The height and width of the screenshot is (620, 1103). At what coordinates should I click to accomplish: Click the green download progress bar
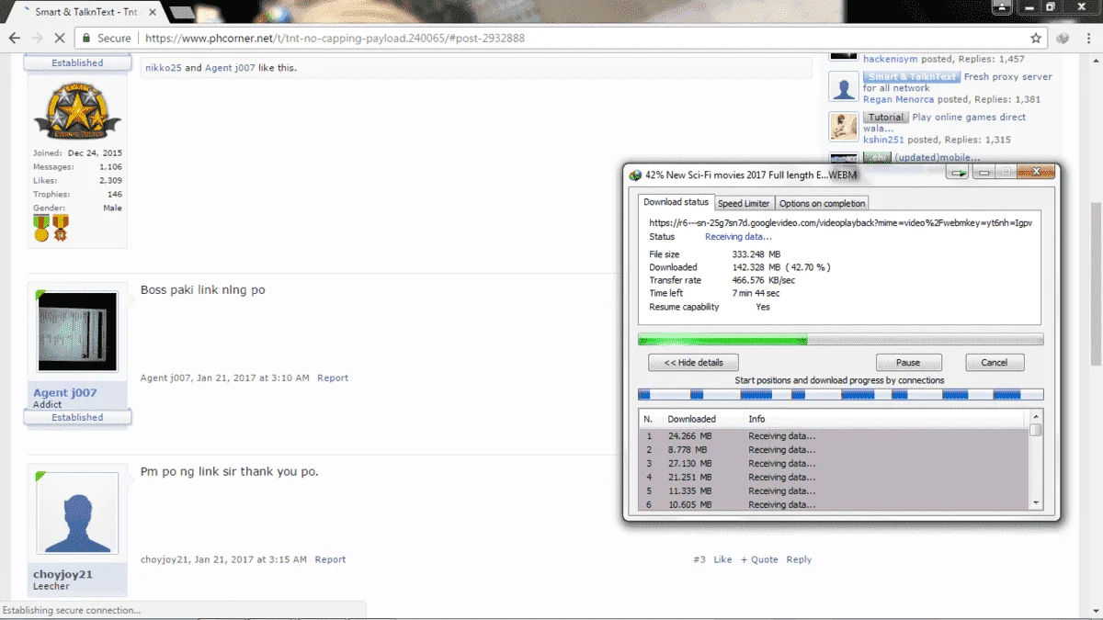pos(840,340)
